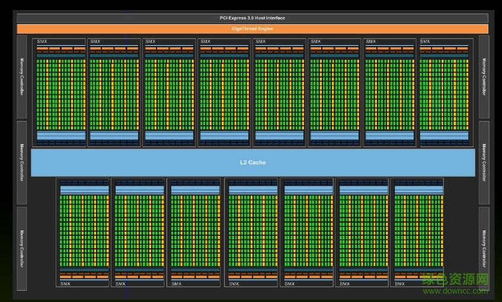Image resolution: width=502 pixels, height=302 pixels.
Task: Click the middle-left Memory Controller block
Action: [x=22, y=162]
